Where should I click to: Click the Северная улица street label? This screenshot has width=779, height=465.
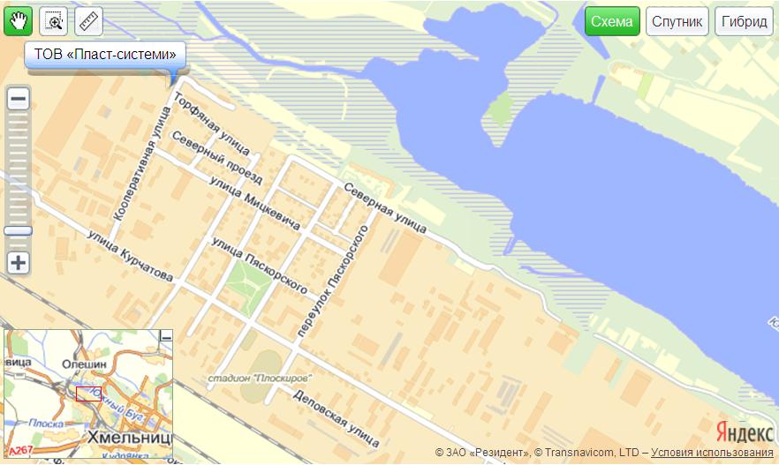coord(385,208)
